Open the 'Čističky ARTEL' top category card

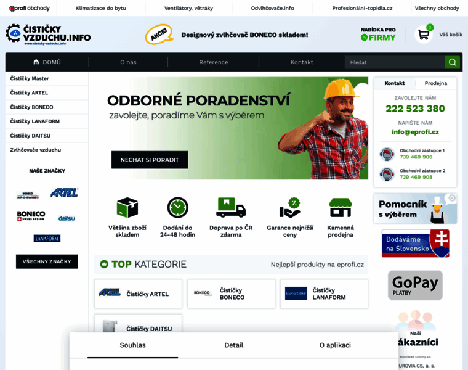(x=138, y=294)
